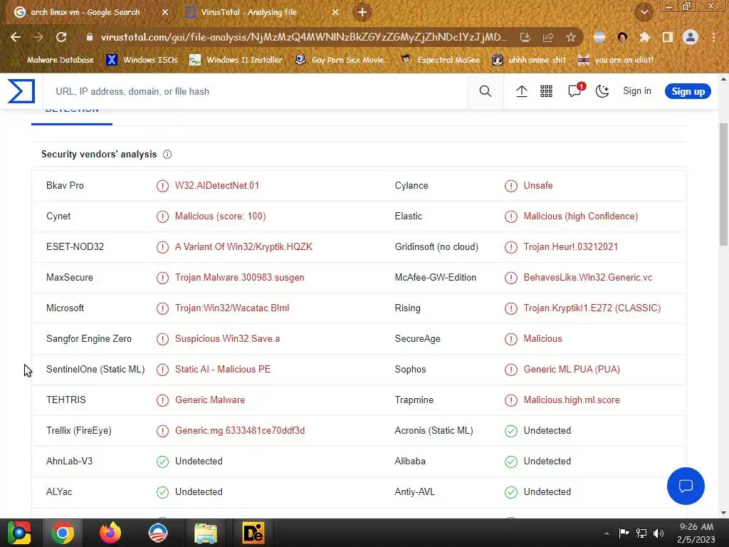This screenshot has height=547, width=729.
Task: Open a new browser tab
Action: (x=362, y=12)
